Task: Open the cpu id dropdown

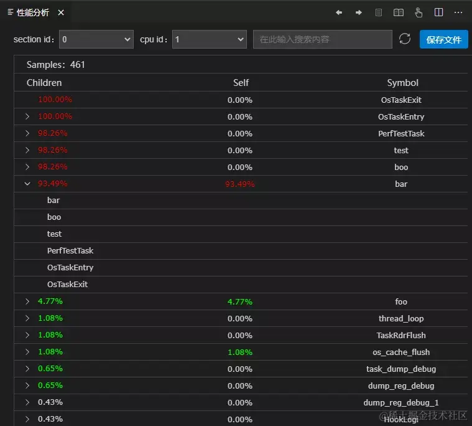Action: tap(209, 39)
